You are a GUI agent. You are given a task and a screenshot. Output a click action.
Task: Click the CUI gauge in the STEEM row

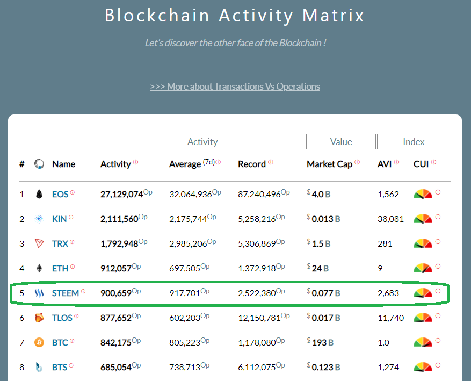pyautogui.click(x=423, y=293)
